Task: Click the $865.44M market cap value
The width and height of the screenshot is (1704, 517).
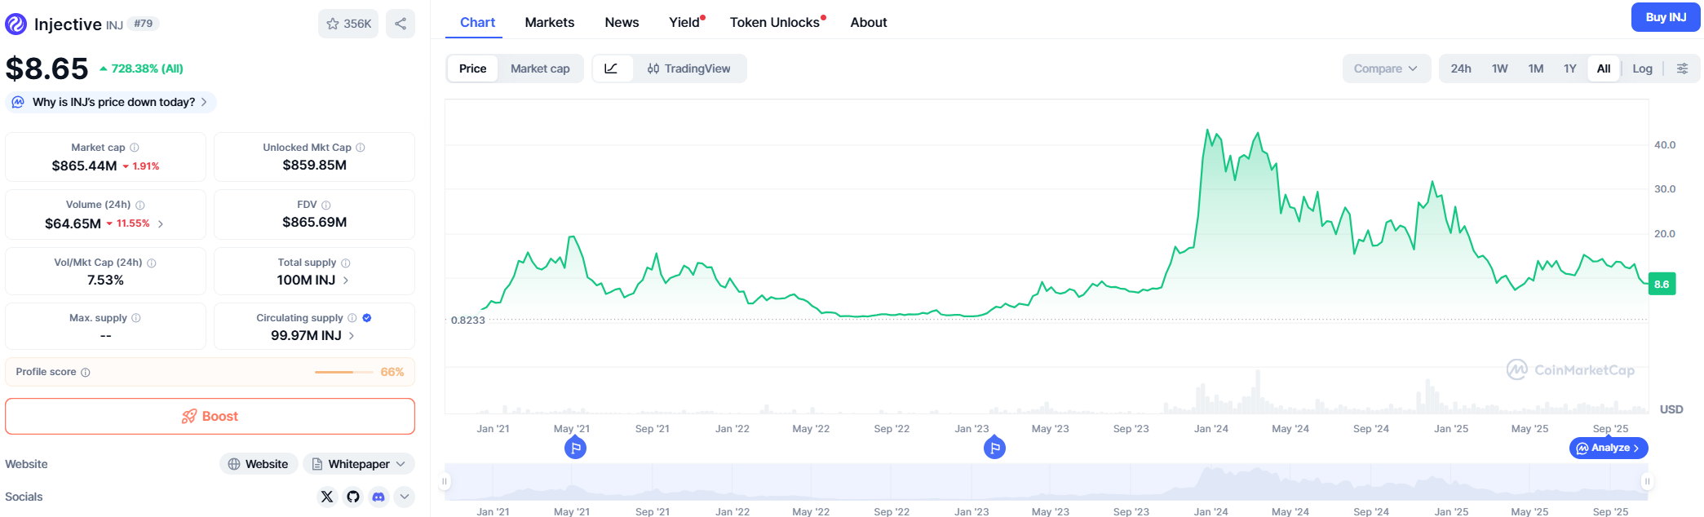Action: [x=84, y=166]
